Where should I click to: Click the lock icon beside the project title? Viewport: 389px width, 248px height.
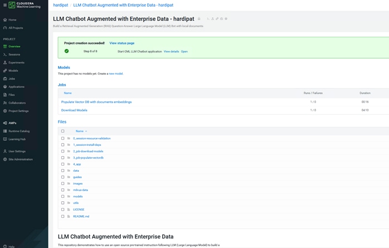[199, 19]
